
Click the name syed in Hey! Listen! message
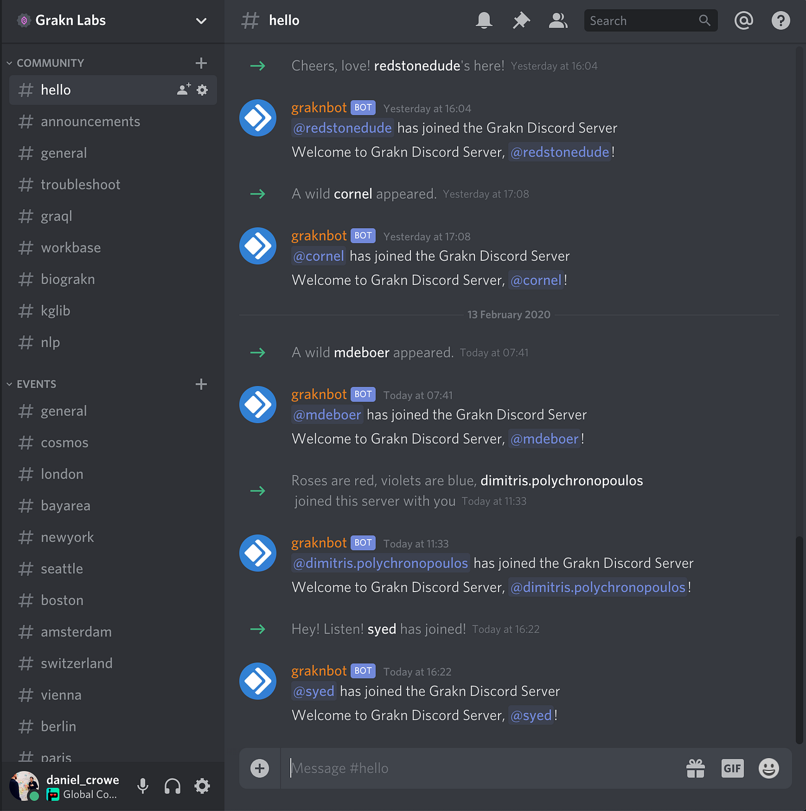click(x=382, y=629)
